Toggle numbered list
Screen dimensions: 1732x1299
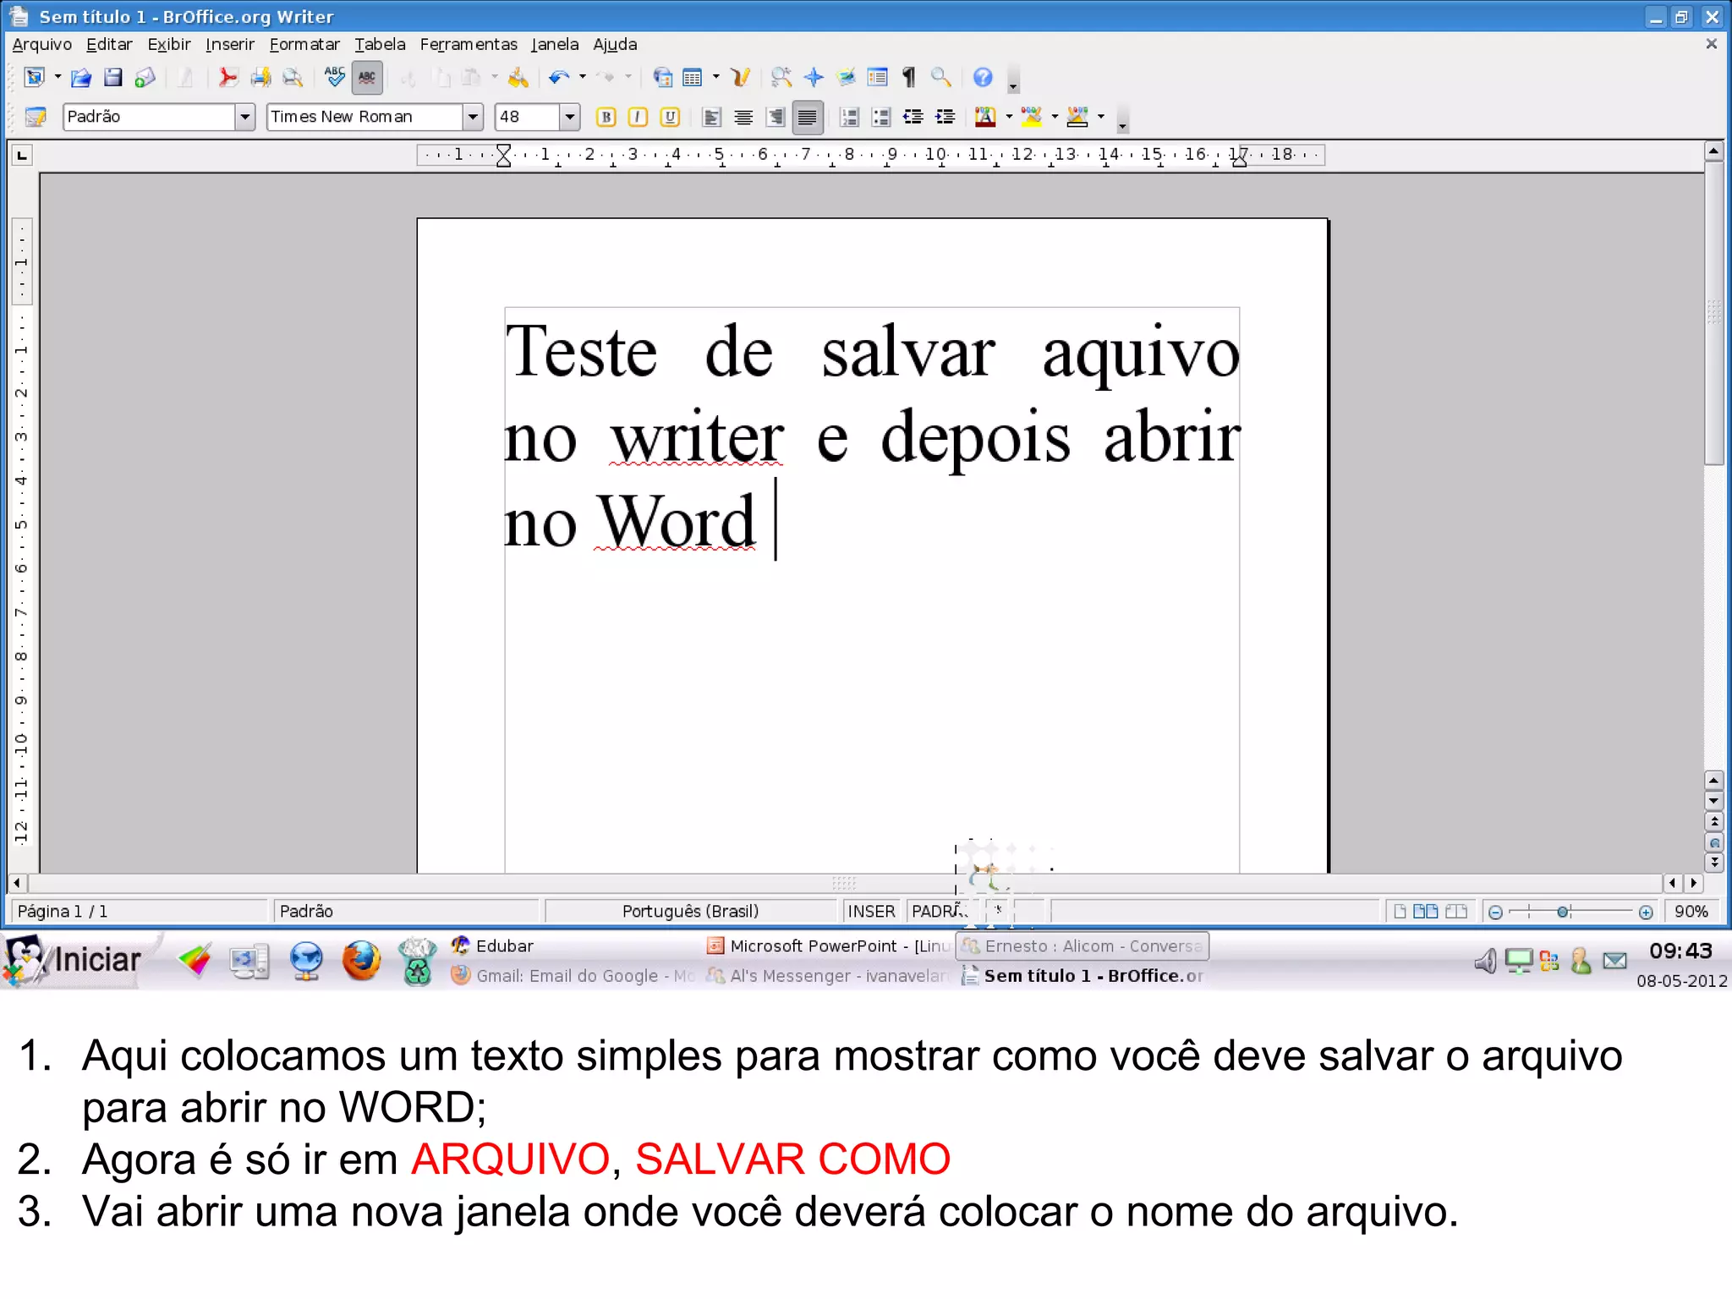[850, 117]
